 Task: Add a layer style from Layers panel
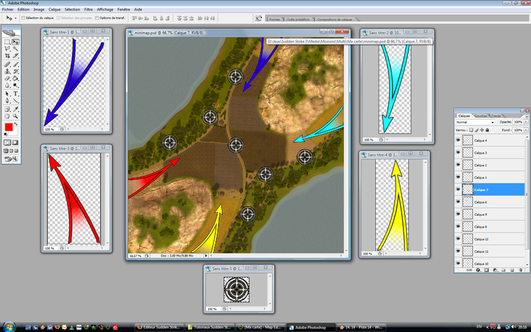click(478, 270)
